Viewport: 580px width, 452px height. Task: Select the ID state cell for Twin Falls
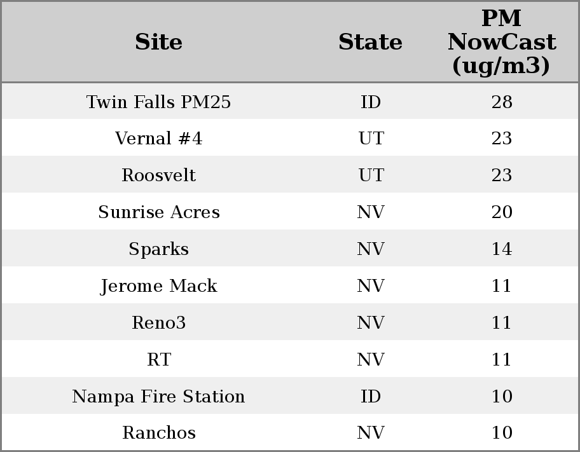point(370,102)
